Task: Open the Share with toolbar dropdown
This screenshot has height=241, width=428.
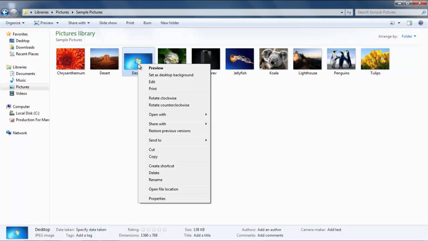Action: tap(79, 23)
